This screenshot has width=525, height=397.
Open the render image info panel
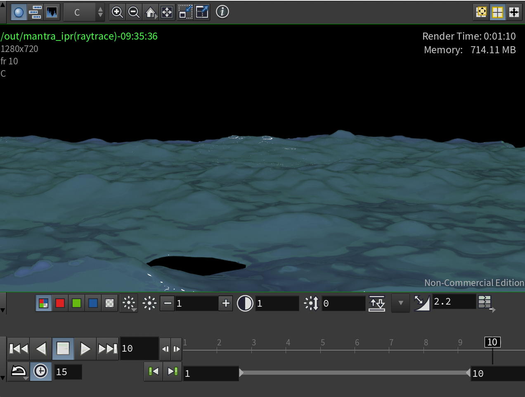tap(222, 12)
